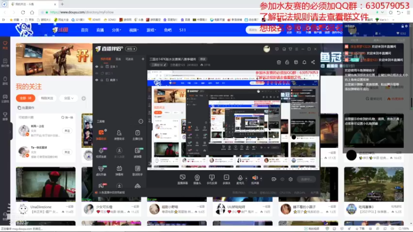Toggle visibility eye for 截屏 1 source
This screenshot has width=413, height=232.
(97, 80)
